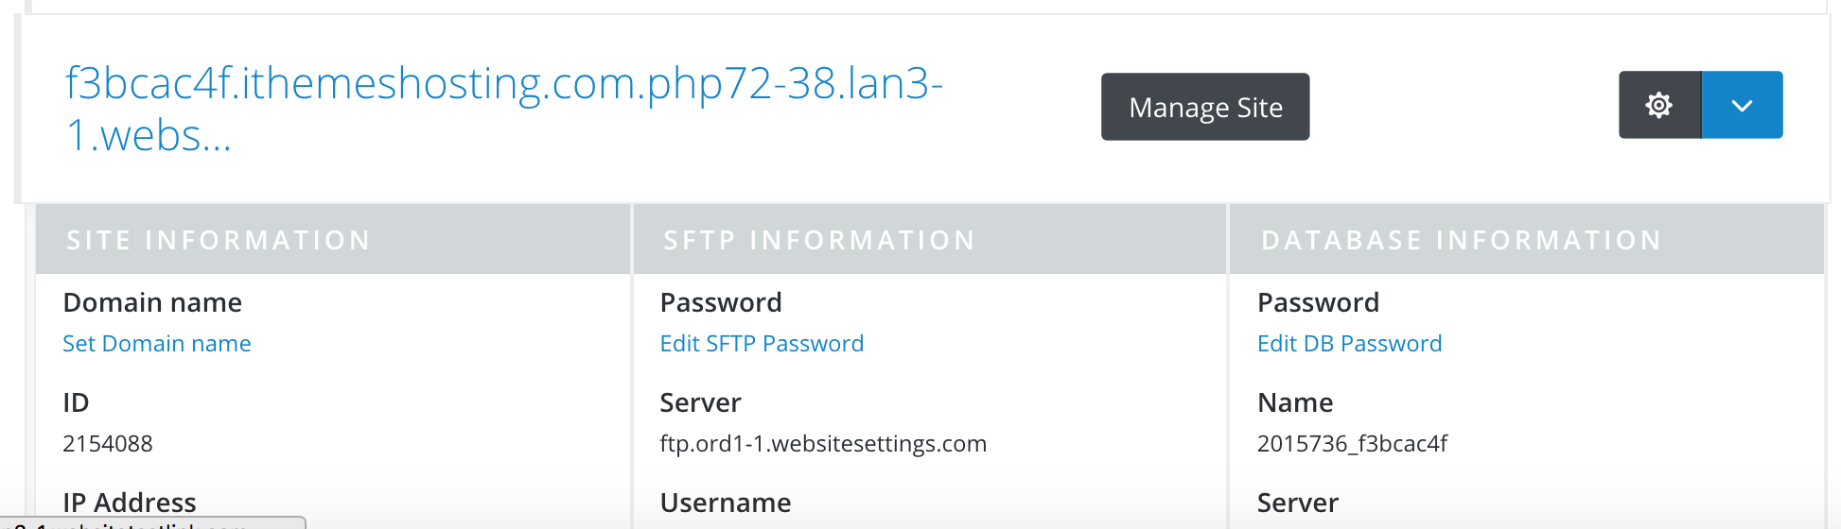Click the site ID value 2154088

(x=108, y=444)
